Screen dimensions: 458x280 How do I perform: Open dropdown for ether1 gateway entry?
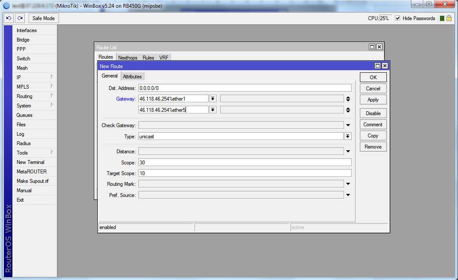coord(213,98)
